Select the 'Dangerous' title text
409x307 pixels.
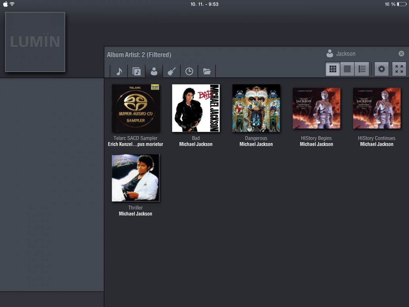pos(256,138)
